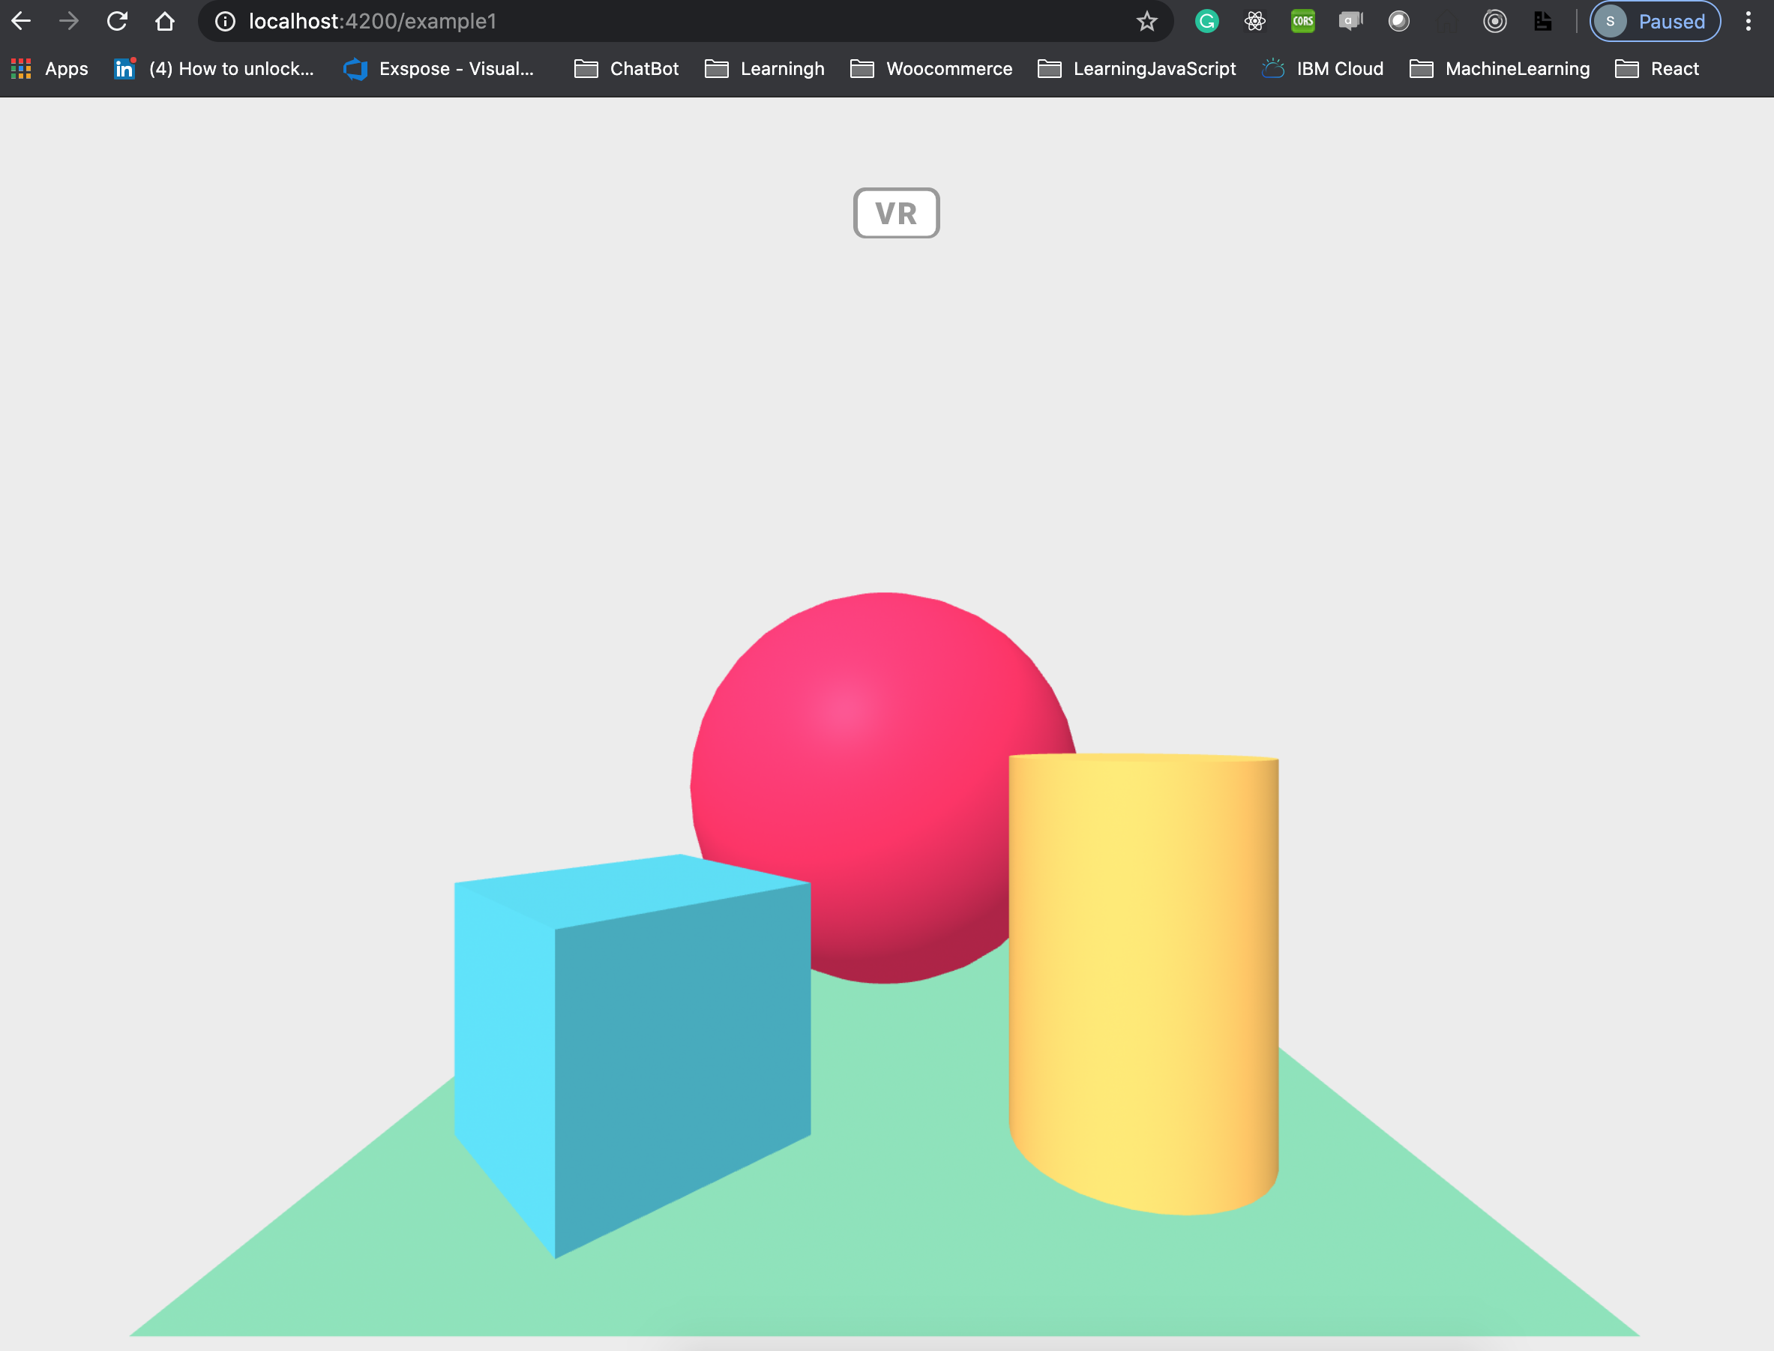View site information icon in address bar
The image size is (1774, 1351).
point(225,22)
